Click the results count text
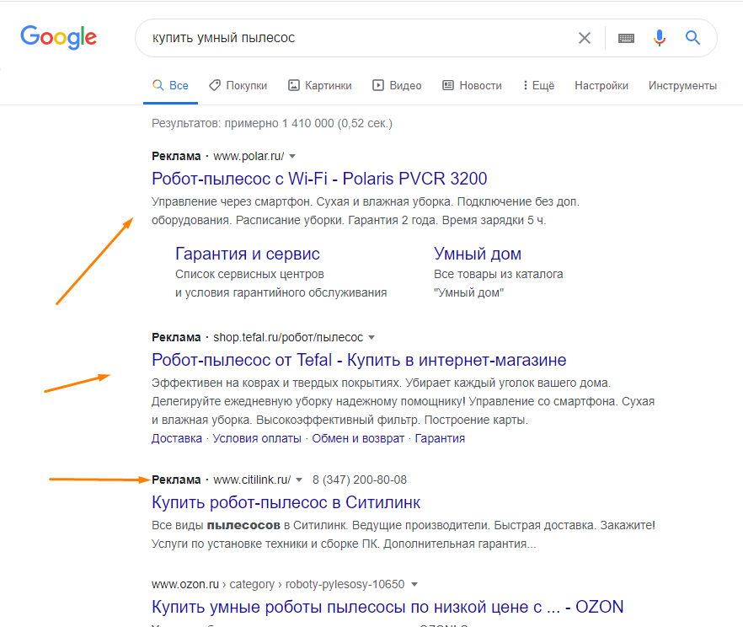 click(272, 123)
